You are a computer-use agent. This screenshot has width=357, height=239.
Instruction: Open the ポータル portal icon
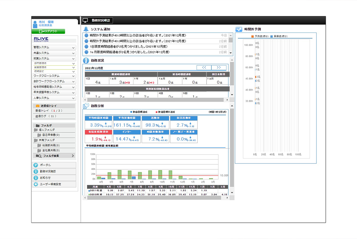point(36,165)
